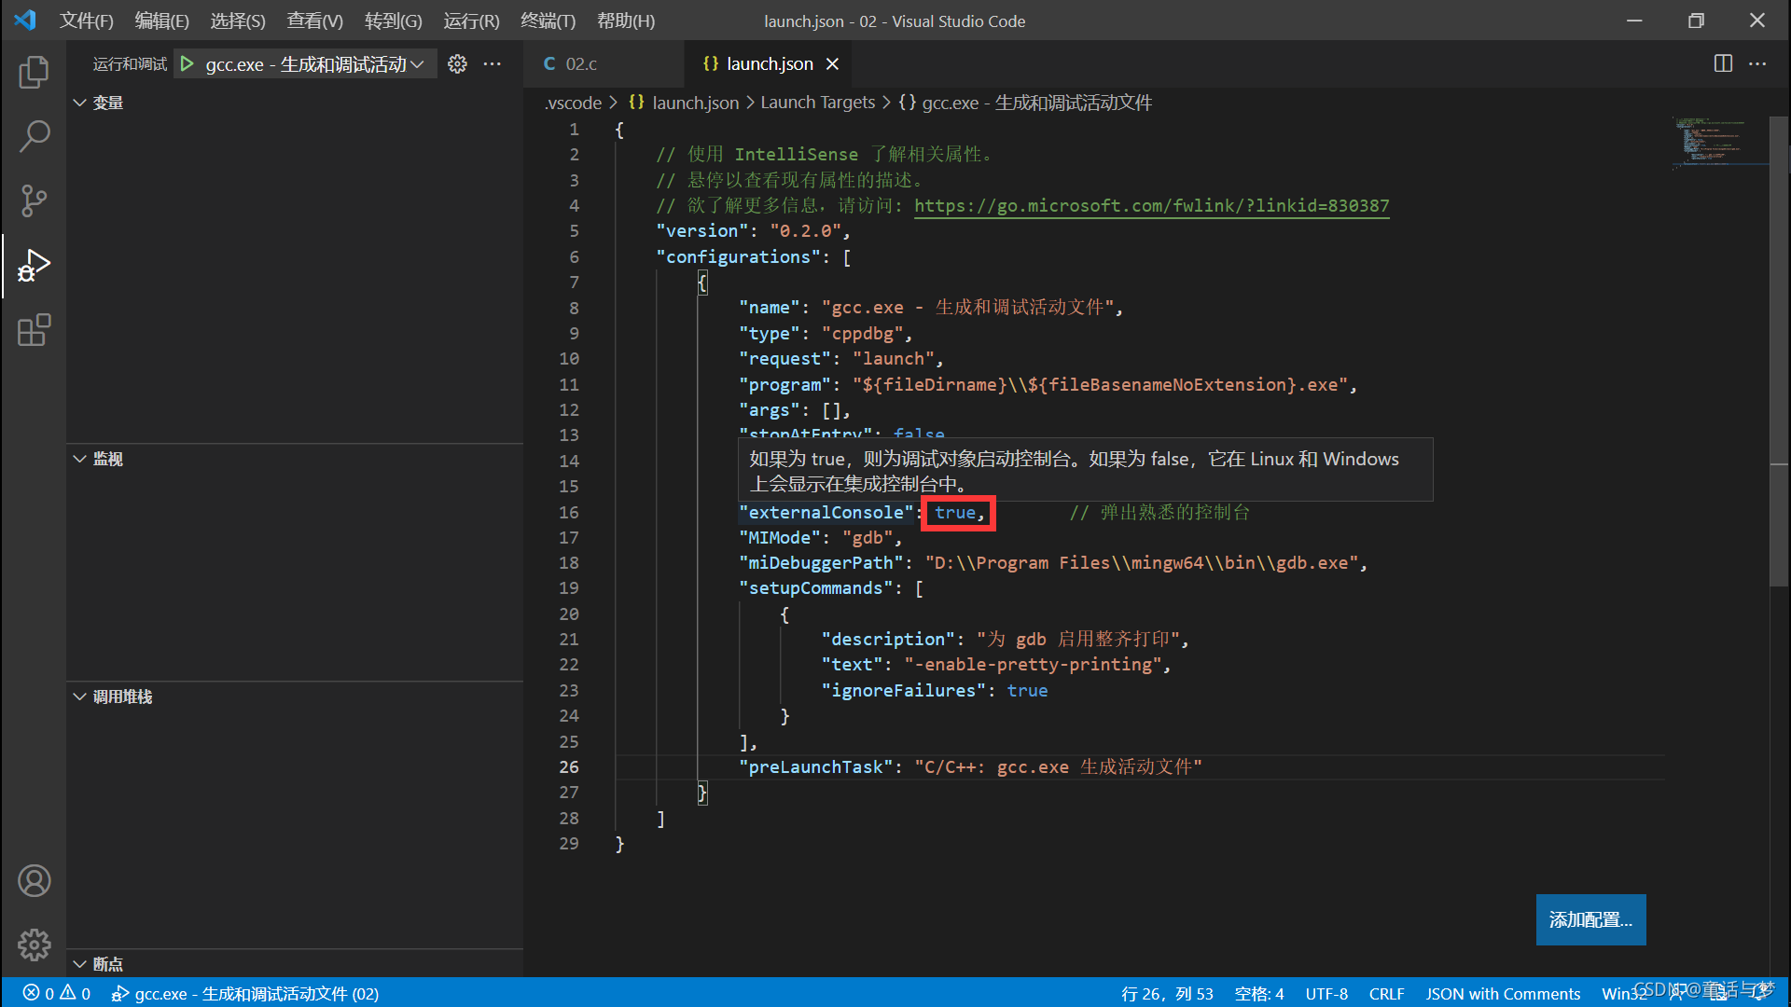Open the 帮助(H) menu

pos(625,21)
